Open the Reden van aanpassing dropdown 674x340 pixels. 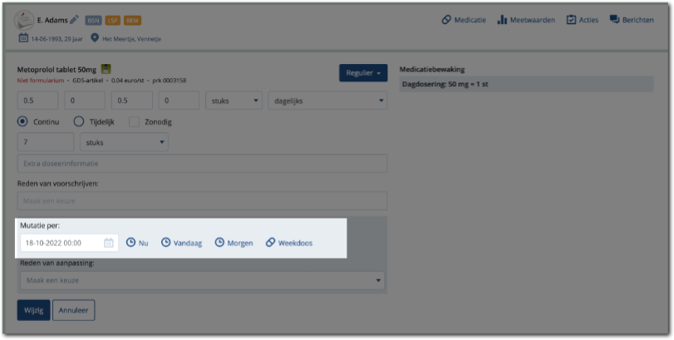tap(202, 280)
